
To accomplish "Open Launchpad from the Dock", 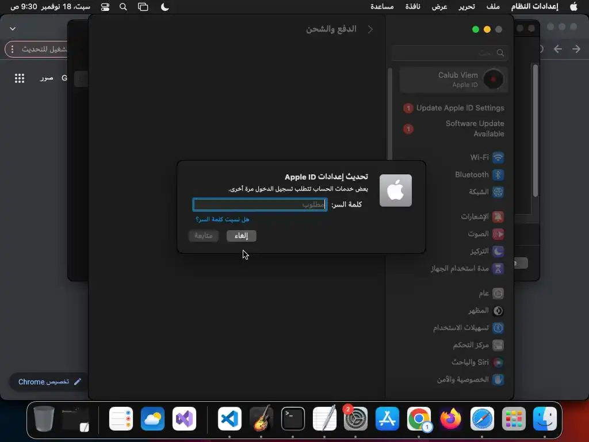I will pyautogui.click(x=514, y=419).
